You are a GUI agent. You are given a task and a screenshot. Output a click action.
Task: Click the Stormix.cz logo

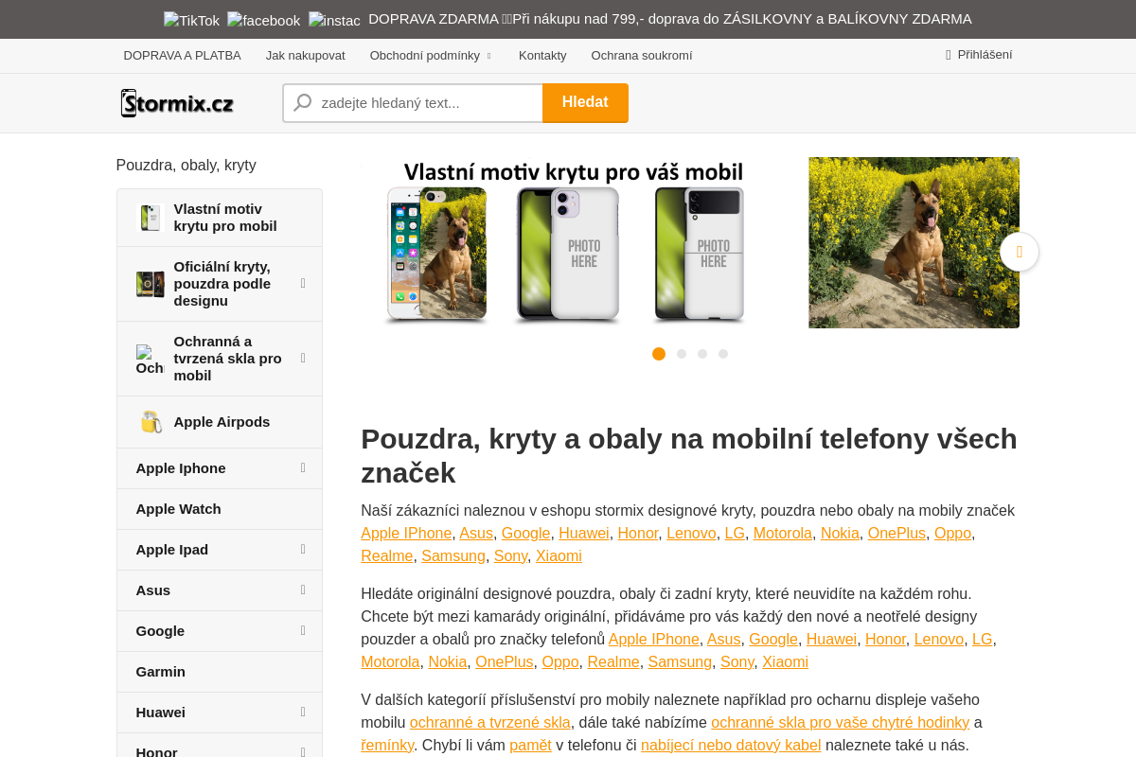[176, 102]
